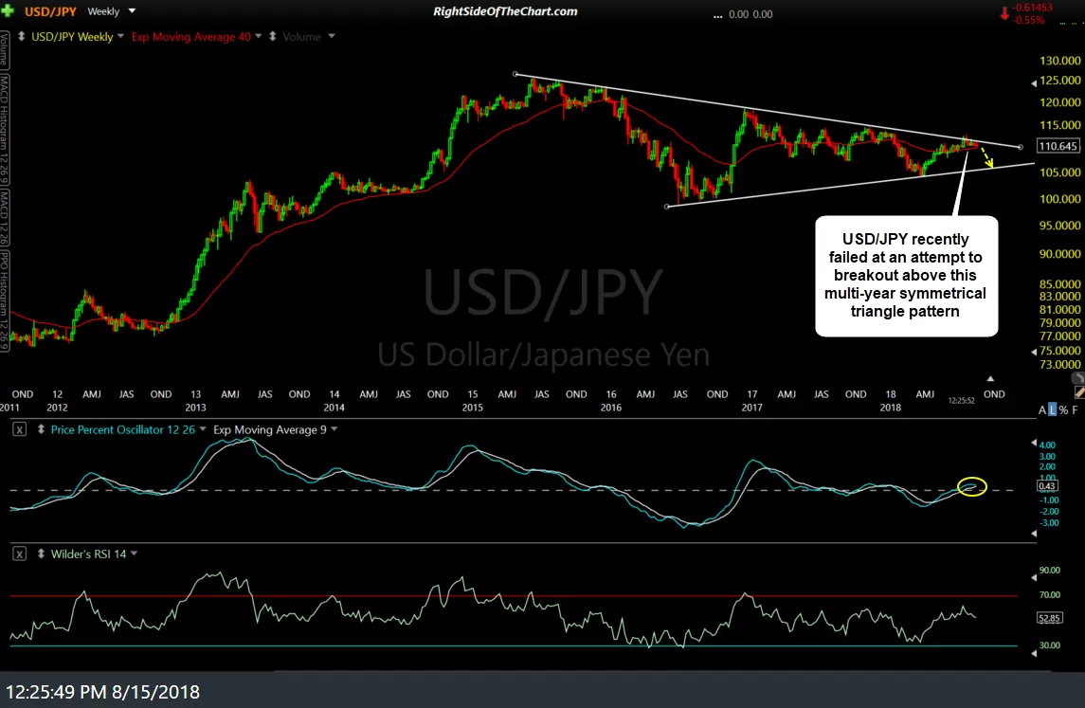Viewport: 1085px width, 708px height.
Task: Select the Exp Moving Average 40 label
Action: click(x=191, y=37)
